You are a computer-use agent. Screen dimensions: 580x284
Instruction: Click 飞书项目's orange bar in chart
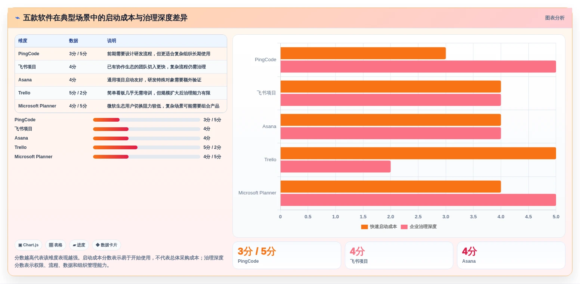pyautogui.click(x=391, y=87)
